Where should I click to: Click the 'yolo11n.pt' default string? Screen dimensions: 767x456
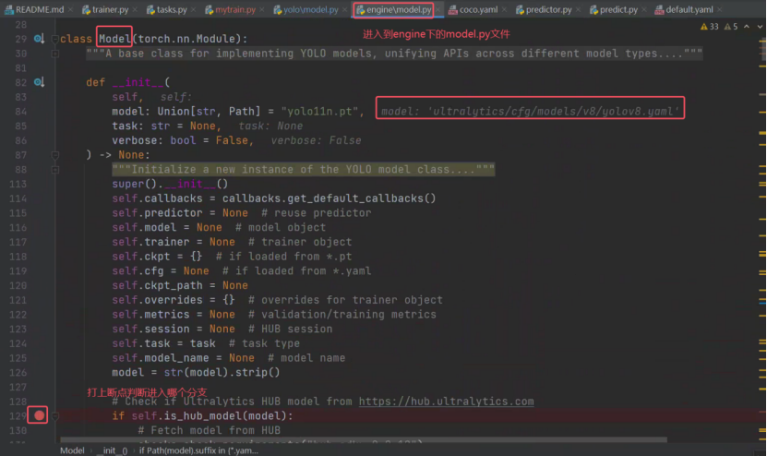(x=319, y=112)
